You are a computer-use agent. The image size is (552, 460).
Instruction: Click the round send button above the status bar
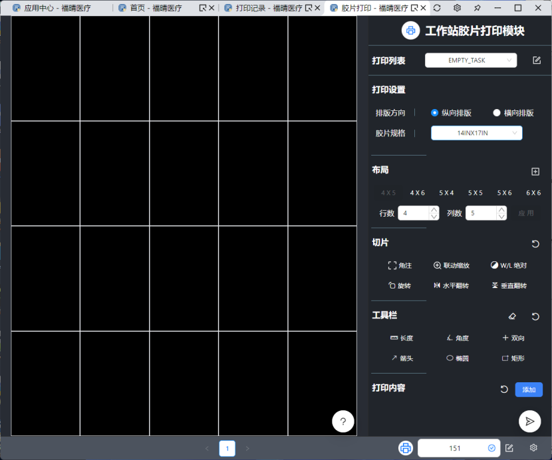(x=529, y=421)
